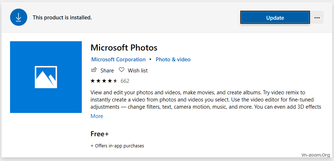The height and width of the screenshot is (161, 334).
Task: Click the 'Offers in-app purchases' note
Action: pyautogui.click(x=117, y=146)
